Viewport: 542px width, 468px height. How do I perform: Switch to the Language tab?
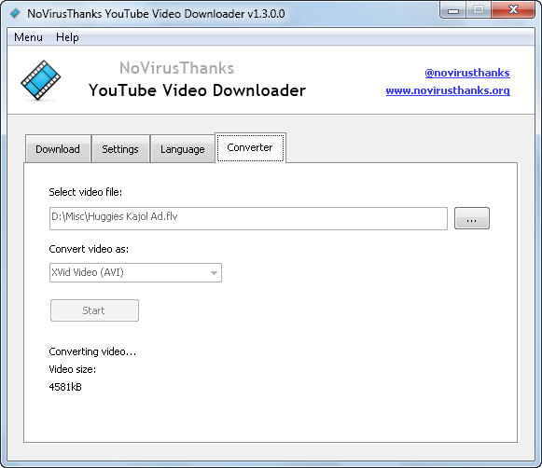(x=183, y=149)
